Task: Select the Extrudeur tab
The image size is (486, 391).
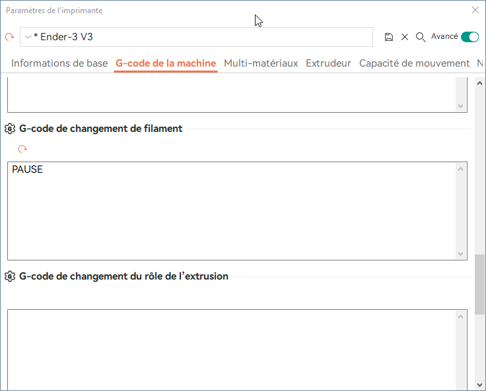Action: click(x=328, y=64)
